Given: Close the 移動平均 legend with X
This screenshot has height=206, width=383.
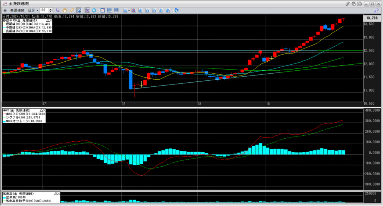Looking at the screenshot, I should pyautogui.click(x=51, y=20).
